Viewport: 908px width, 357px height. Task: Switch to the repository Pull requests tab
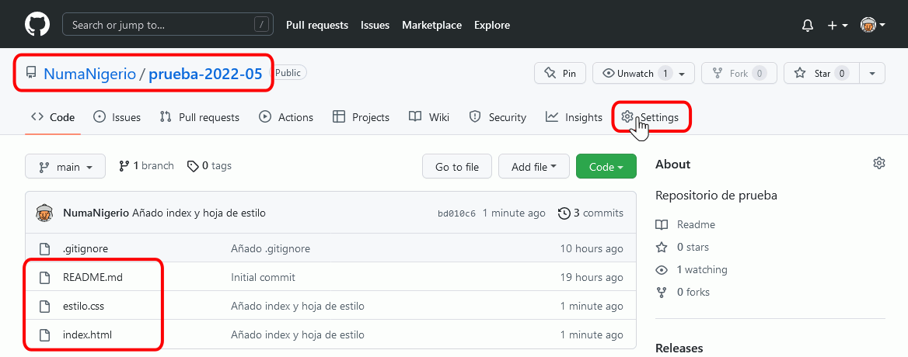pyautogui.click(x=199, y=117)
